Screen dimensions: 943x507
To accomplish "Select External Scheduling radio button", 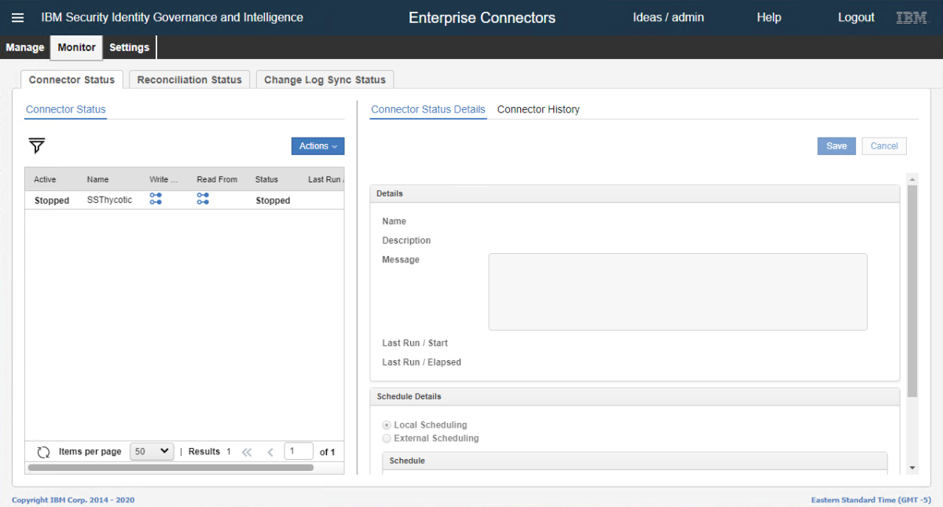I will click(387, 439).
